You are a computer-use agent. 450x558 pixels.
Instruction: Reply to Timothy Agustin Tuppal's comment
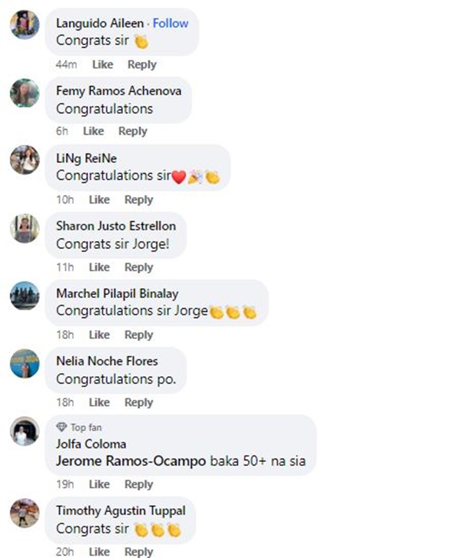pos(139,551)
